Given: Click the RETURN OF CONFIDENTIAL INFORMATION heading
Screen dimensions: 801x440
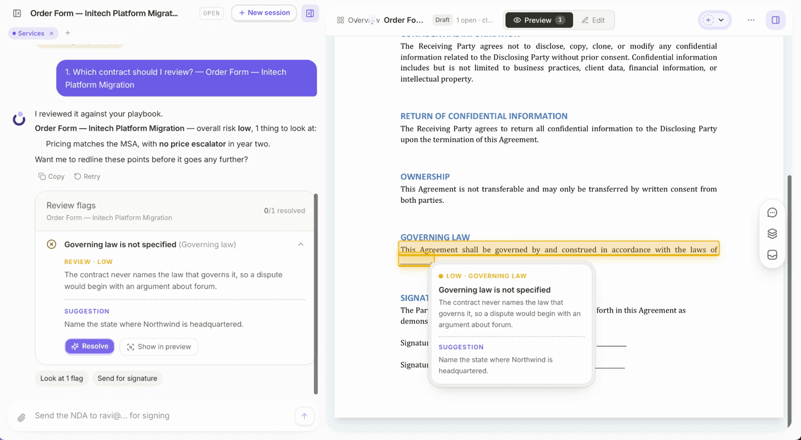Looking at the screenshot, I should point(484,116).
